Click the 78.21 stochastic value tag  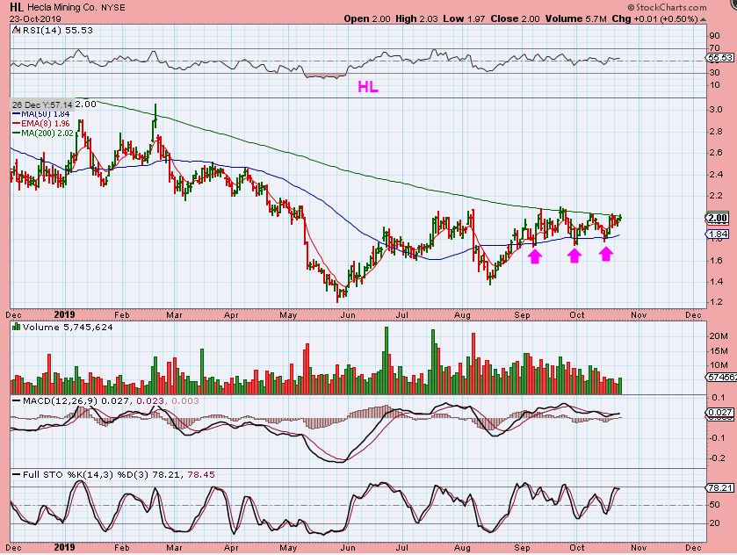point(720,487)
